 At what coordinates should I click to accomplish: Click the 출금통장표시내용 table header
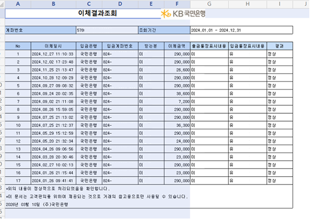pos(209,46)
